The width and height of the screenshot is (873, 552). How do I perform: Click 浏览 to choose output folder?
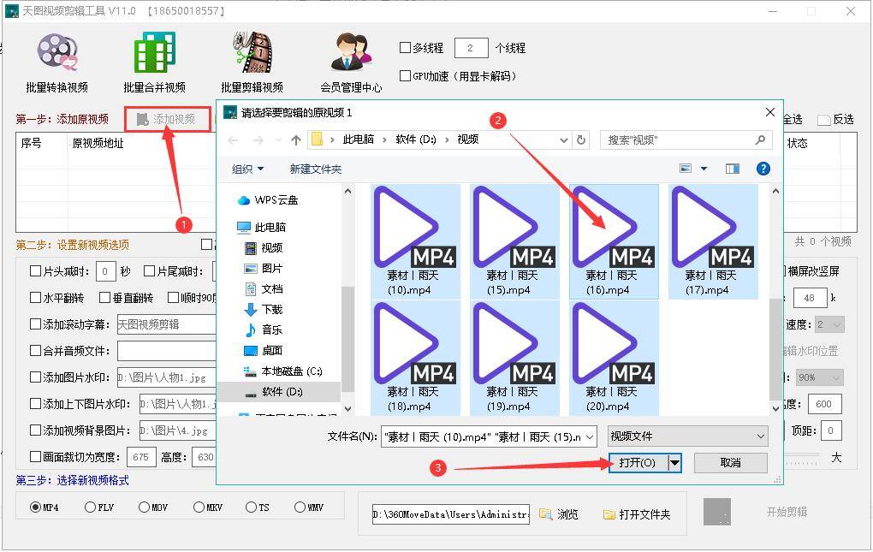point(559,514)
